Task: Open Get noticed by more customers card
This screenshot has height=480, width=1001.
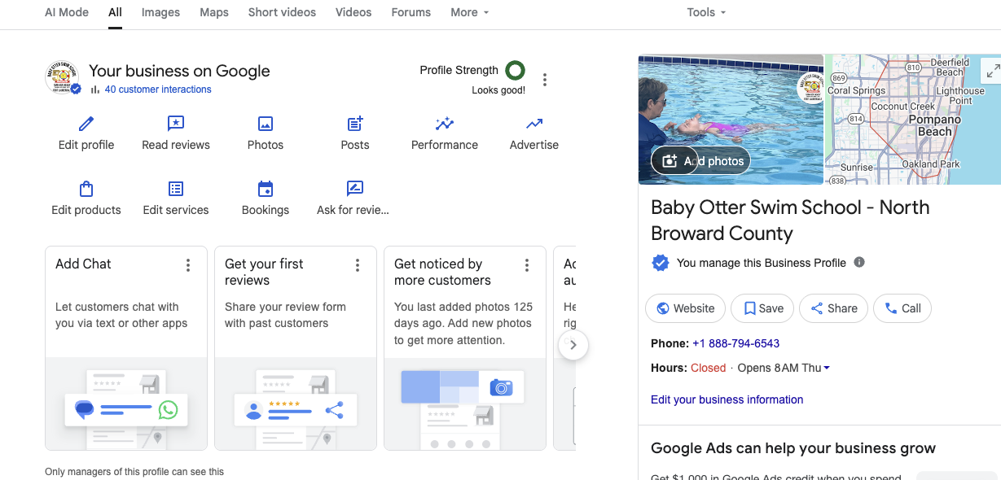Action: point(465,348)
